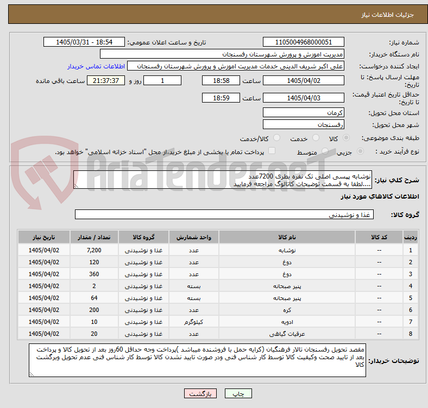428x408 pixels.
Task: Click the اطلاعات کالاهای مورد نیاز section heading
Action: click(380, 196)
